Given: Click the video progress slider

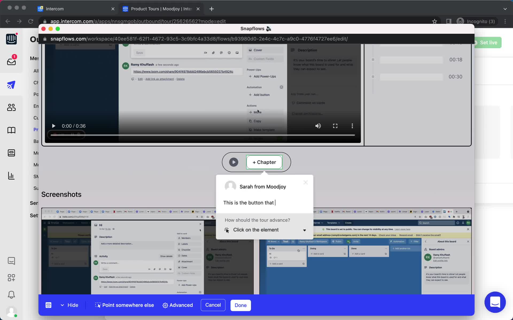Looking at the screenshot, I should tap(202, 137).
